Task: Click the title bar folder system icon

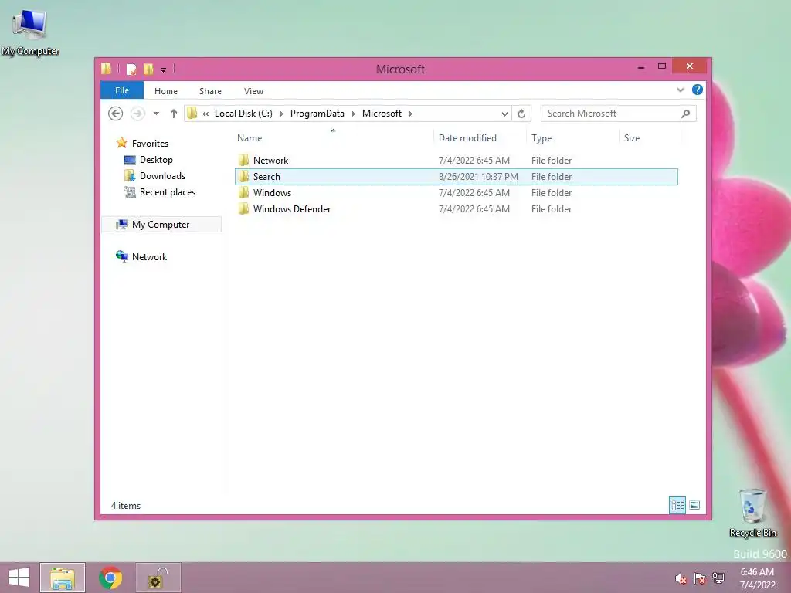Action: point(106,69)
